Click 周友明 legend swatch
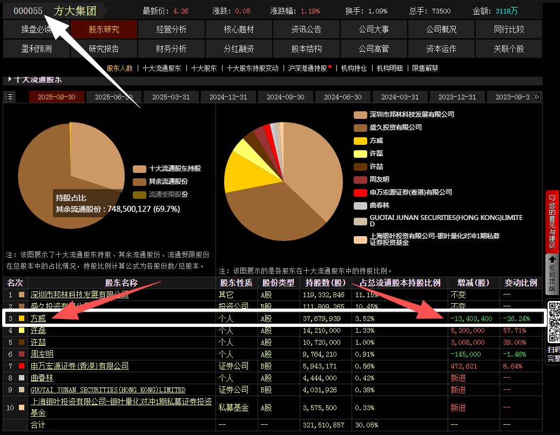Screen dimensions: 560x435 (360, 180)
